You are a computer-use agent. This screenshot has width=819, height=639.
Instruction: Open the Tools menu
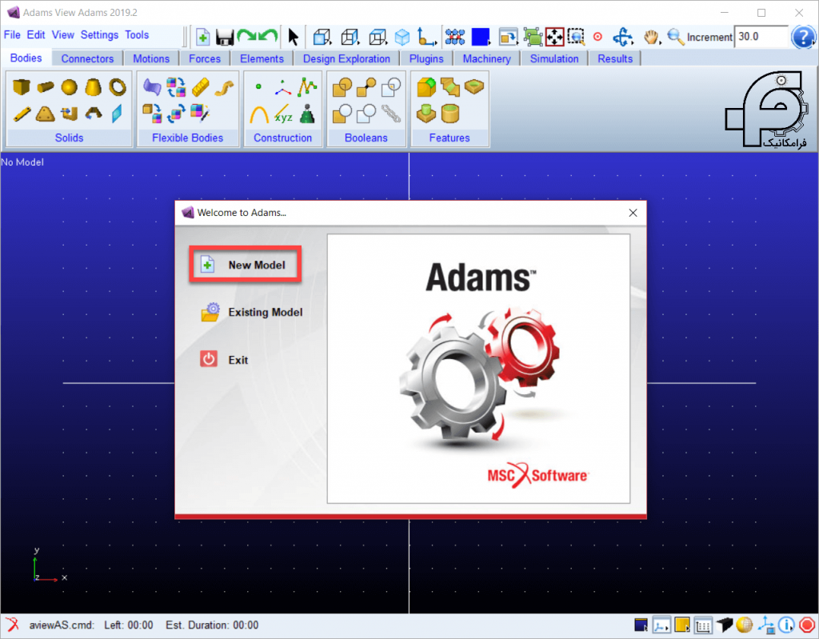point(137,35)
